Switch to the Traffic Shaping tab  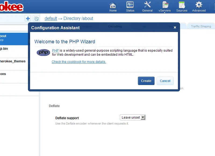pyautogui.click(x=201, y=26)
